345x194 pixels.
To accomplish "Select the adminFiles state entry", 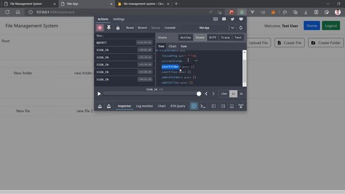I will point(170,82).
